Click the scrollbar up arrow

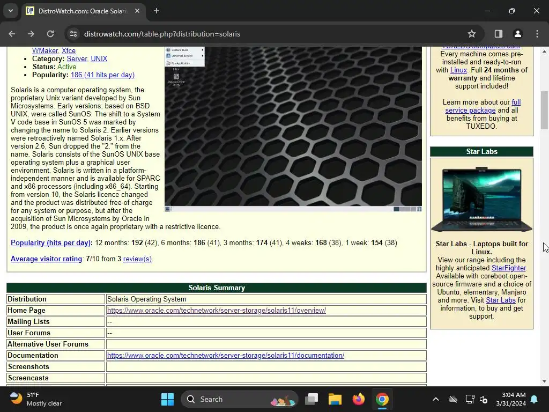pyautogui.click(x=545, y=51)
